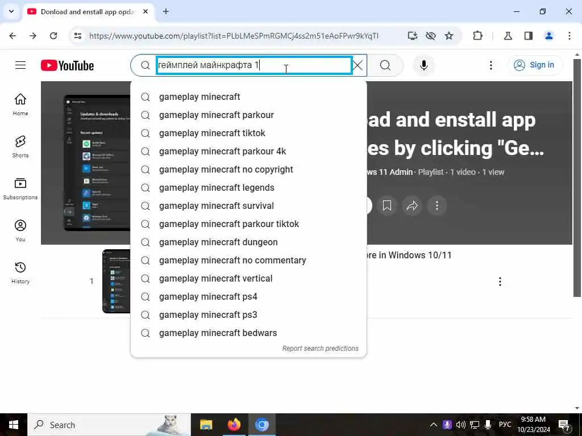Save the playlist with bookmark icon

[x=386, y=206]
